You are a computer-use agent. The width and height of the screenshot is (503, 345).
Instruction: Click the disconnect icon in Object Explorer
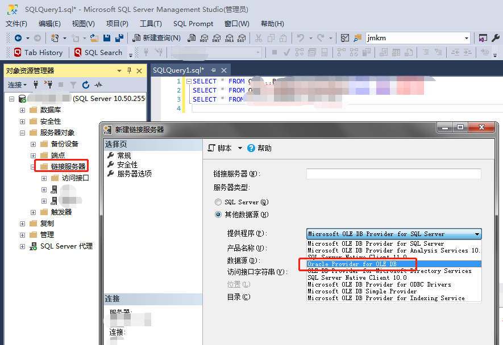(48, 85)
